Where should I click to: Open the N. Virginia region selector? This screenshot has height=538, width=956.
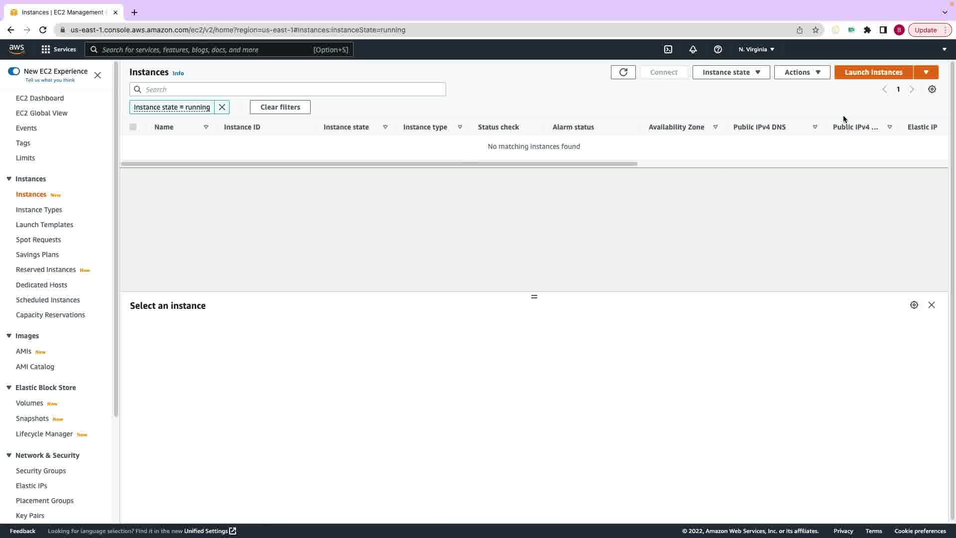(756, 49)
